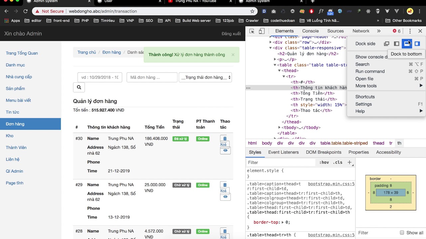Open the Trạng thái đơn hàng dropdown
This screenshot has width=426, height=239.
pos(205,77)
